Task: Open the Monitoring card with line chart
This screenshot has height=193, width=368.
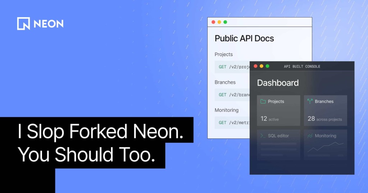Action: (x=326, y=144)
